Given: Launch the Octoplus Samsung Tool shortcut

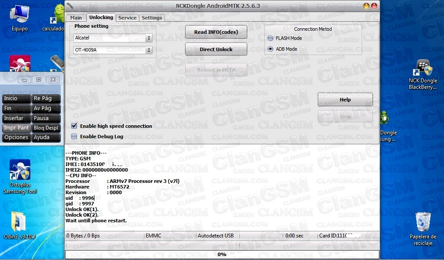Looking at the screenshot, I should click(x=20, y=176).
